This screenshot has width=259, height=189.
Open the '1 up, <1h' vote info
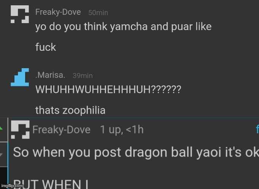pyautogui.click(x=122, y=130)
